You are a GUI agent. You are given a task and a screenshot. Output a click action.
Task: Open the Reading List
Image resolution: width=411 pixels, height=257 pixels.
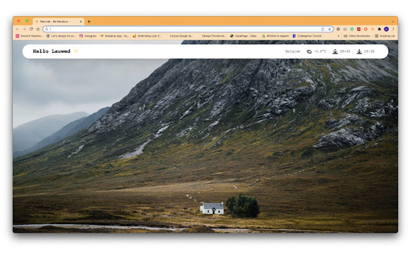click(x=386, y=35)
